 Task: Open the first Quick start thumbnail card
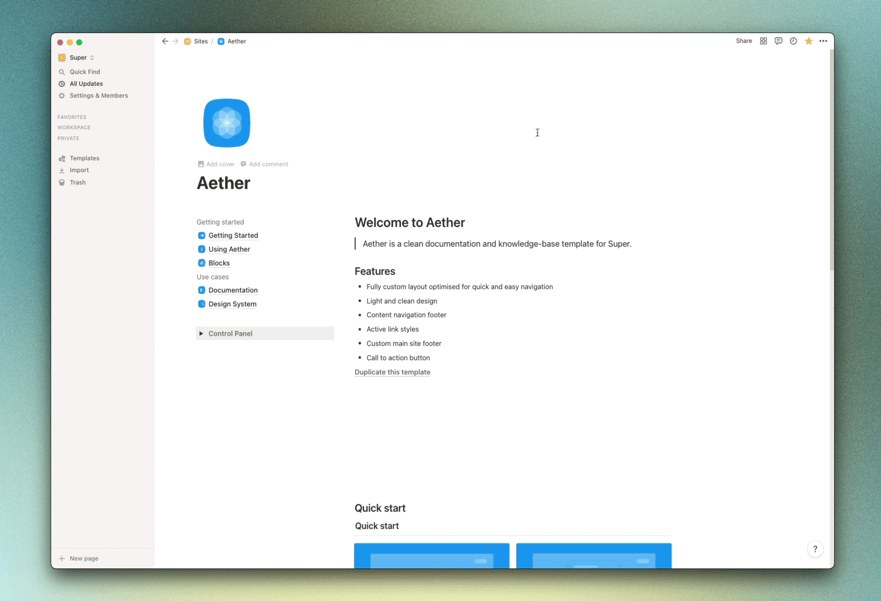[431, 556]
